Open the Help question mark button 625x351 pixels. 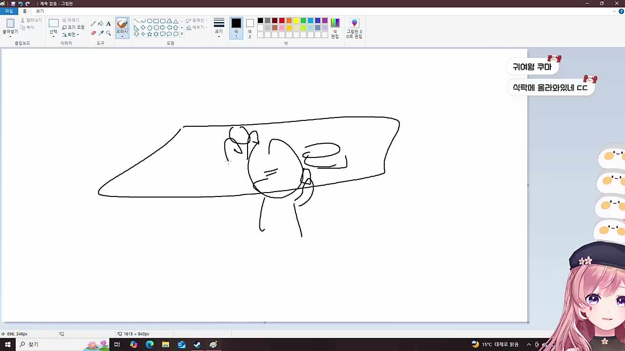(621, 11)
